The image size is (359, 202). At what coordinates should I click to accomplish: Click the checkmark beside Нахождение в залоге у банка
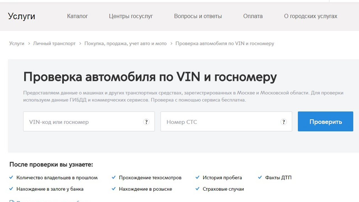click(x=11, y=189)
